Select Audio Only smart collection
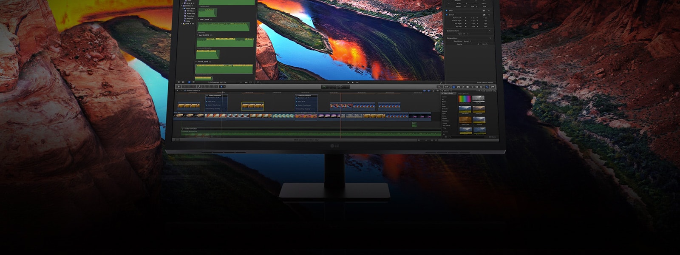This screenshot has height=255, width=680. pos(191,14)
